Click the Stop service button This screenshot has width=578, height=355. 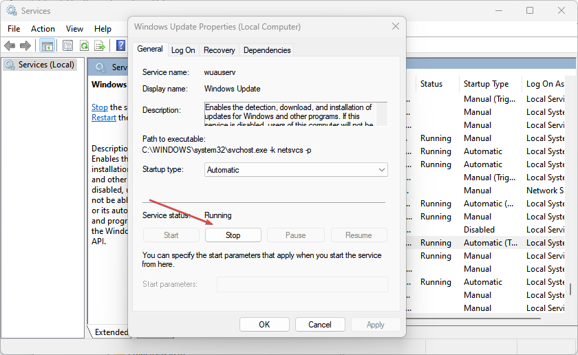coord(233,235)
